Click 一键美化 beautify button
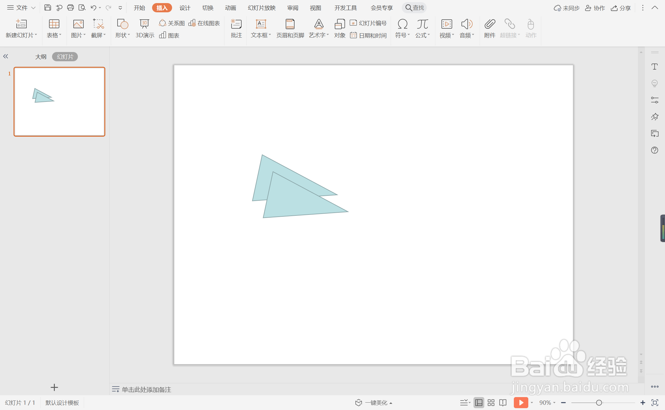 374,403
